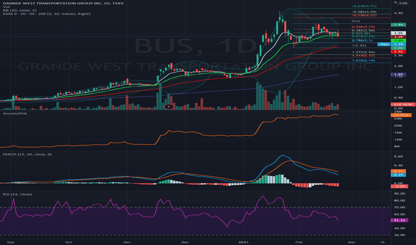Click the Accum/Dist pane label

pyautogui.click(x=15, y=113)
